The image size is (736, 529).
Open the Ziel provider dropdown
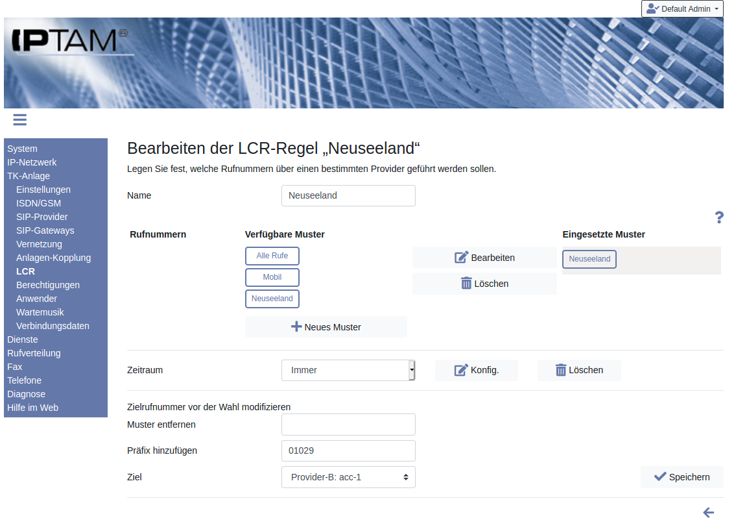pyautogui.click(x=348, y=477)
